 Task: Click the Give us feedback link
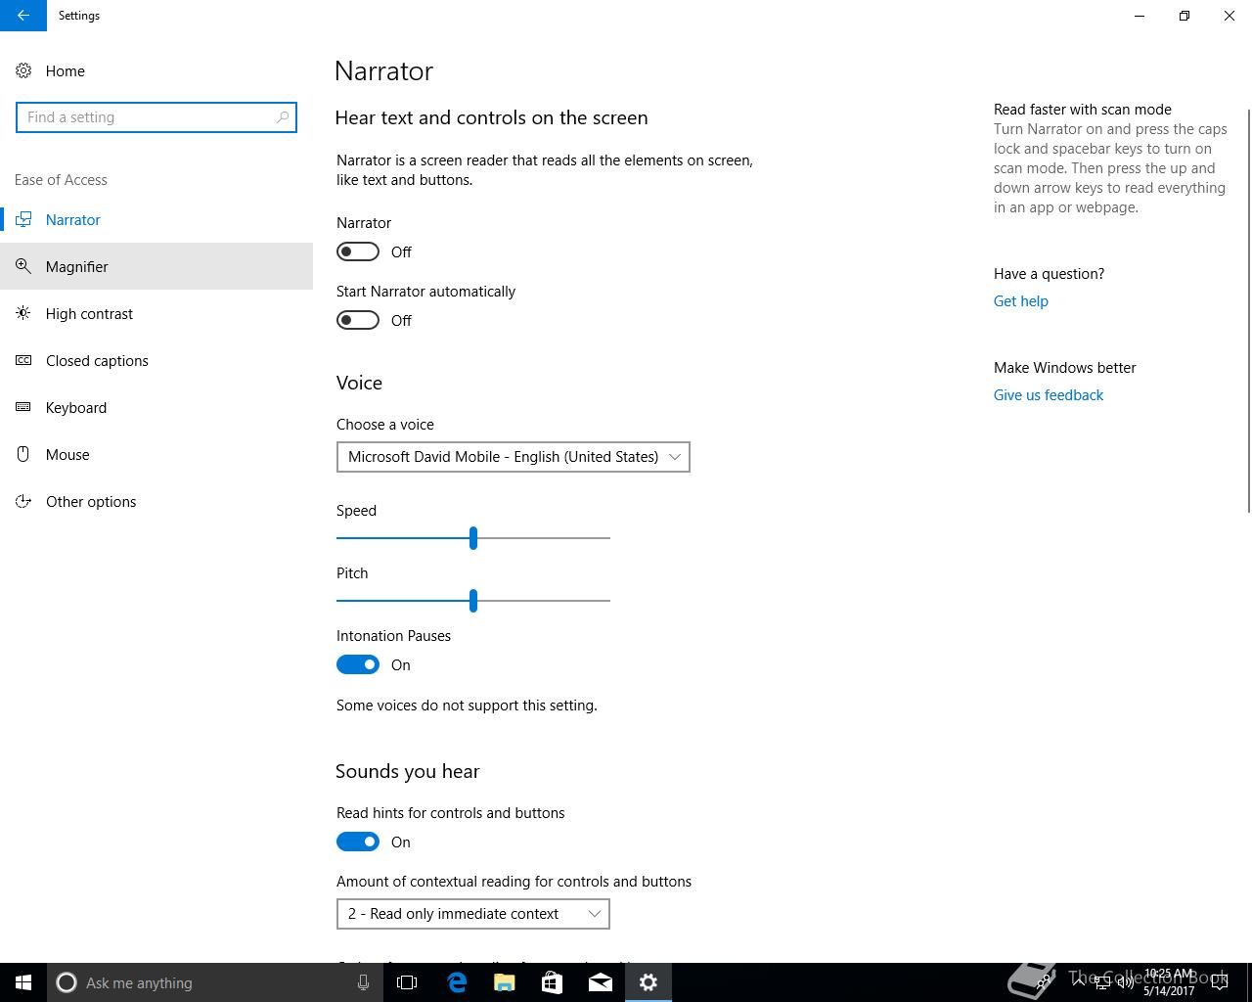coord(1049,395)
